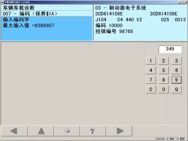Click keypad digit 5
The height and width of the screenshot is (141, 188).
163,70
